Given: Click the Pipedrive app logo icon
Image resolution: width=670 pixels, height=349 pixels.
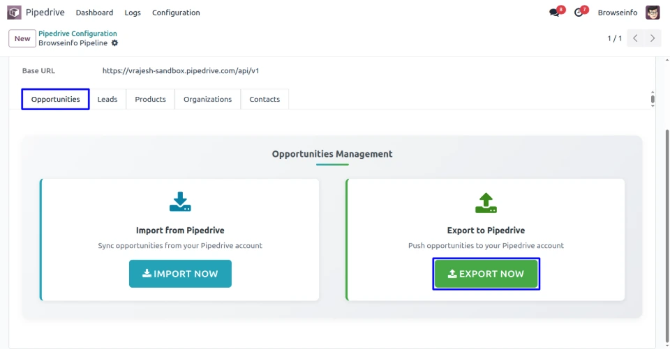Looking at the screenshot, I should [14, 13].
